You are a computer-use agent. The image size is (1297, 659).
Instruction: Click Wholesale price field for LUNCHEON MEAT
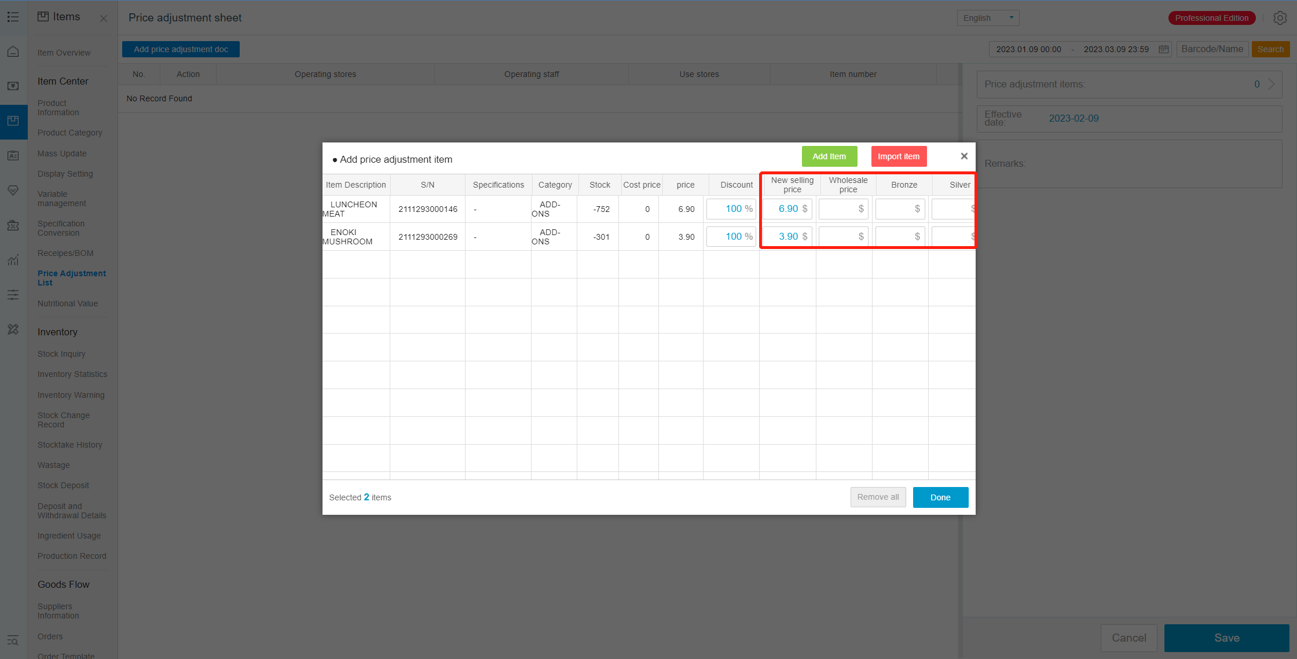coord(843,209)
